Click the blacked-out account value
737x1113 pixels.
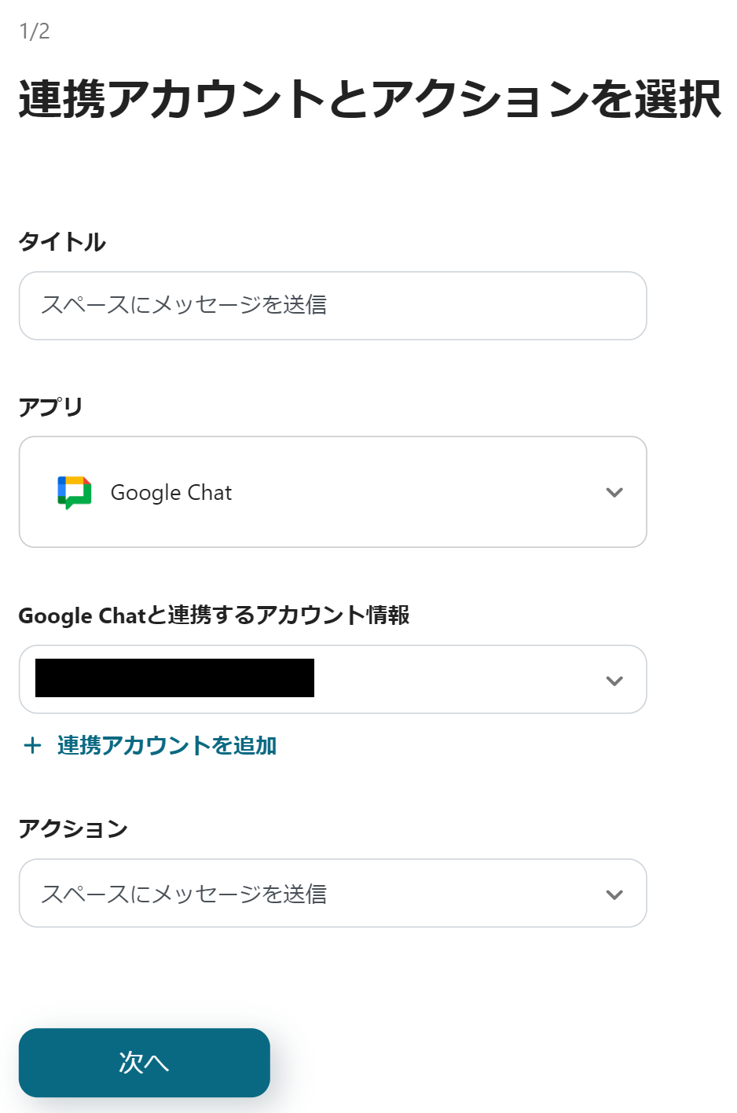pos(174,678)
